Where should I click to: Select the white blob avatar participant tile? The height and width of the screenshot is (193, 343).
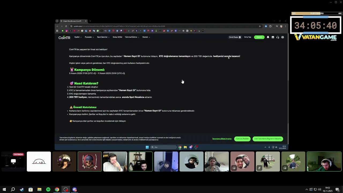pos(39,162)
